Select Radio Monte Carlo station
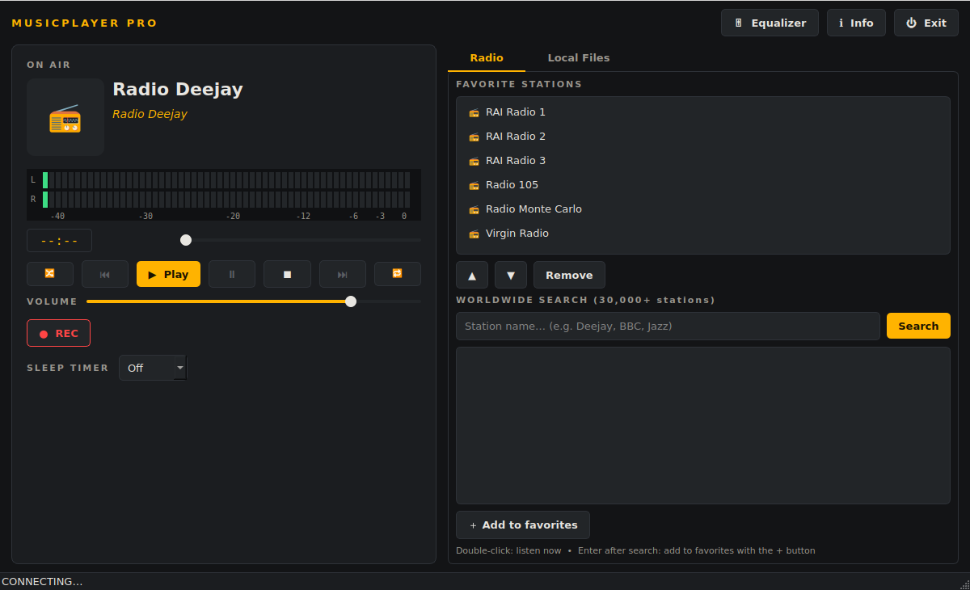The width and height of the screenshot is (970, 590). pos(703,209)
